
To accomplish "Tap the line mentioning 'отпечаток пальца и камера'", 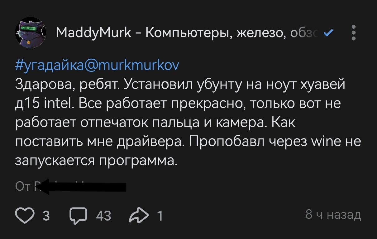I will (x=155, y=123).
